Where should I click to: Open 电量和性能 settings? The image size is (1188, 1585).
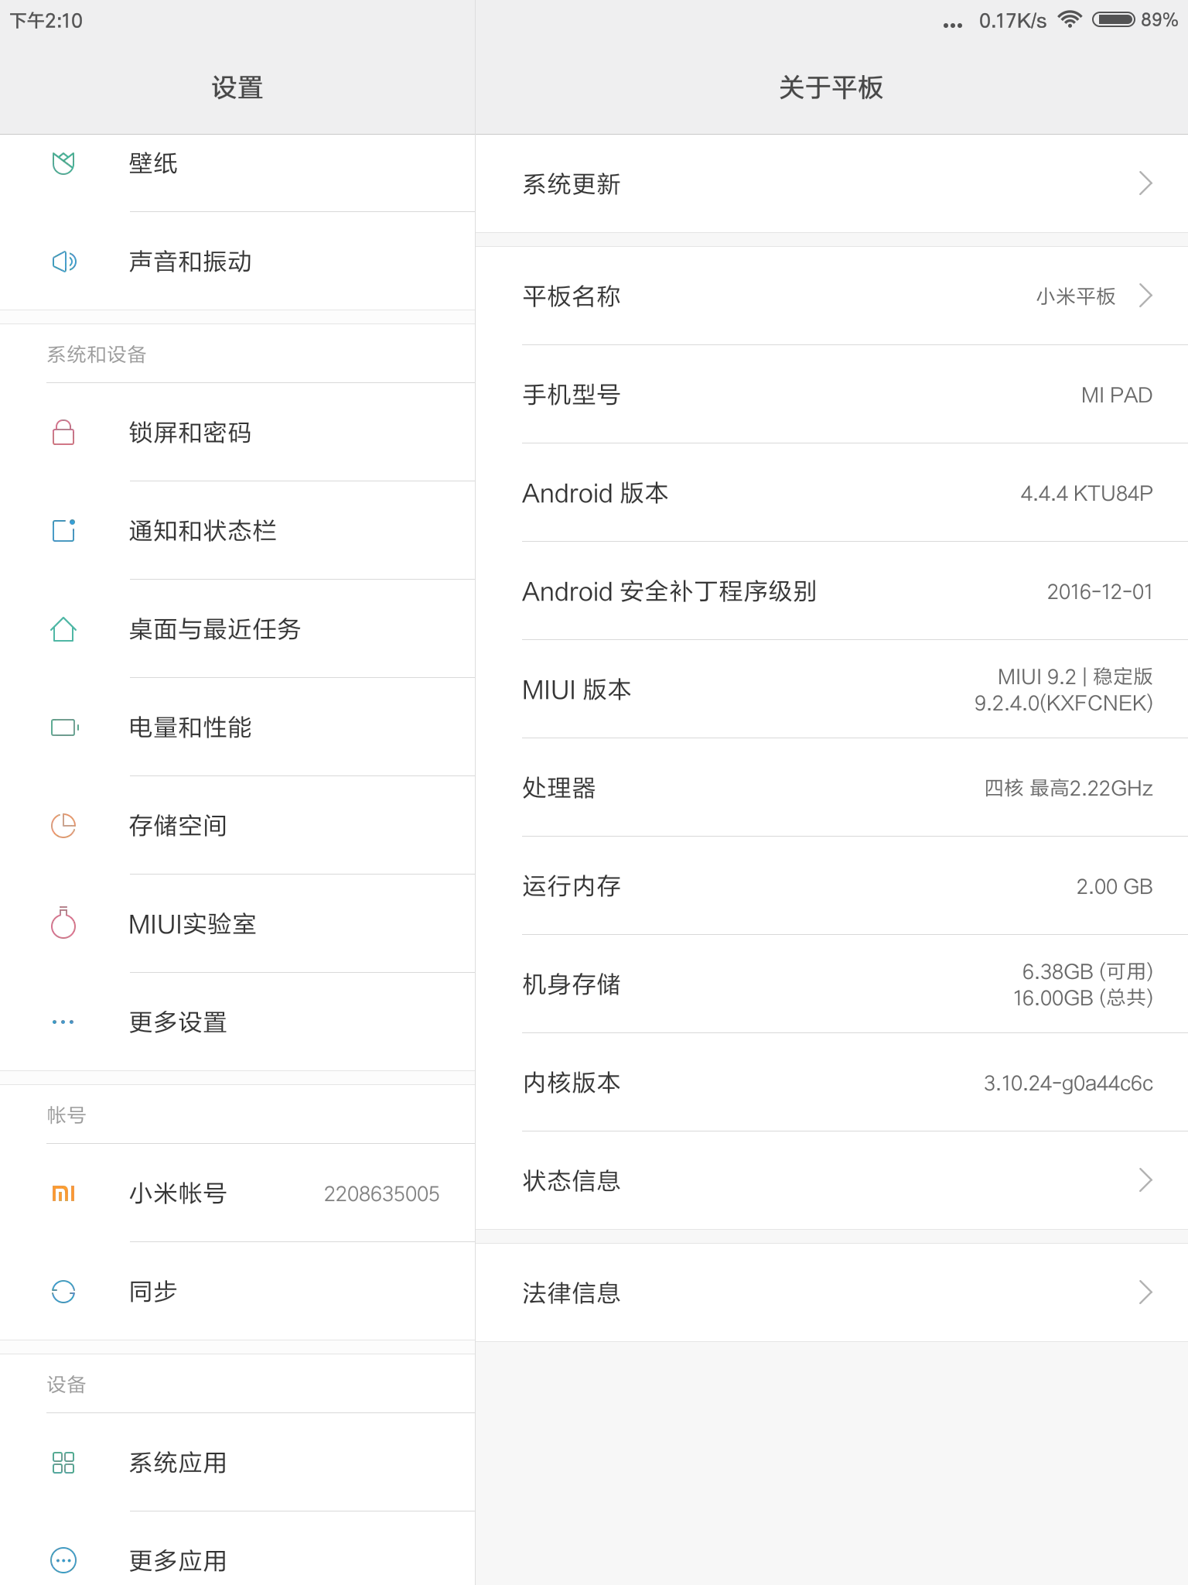(237, 727)
